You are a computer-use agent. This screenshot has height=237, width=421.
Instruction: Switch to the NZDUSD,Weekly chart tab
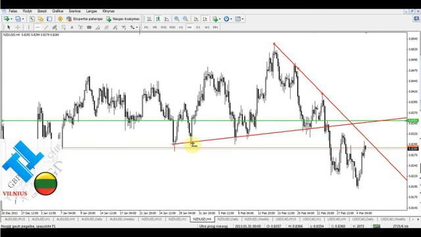[x=257, y=219]
